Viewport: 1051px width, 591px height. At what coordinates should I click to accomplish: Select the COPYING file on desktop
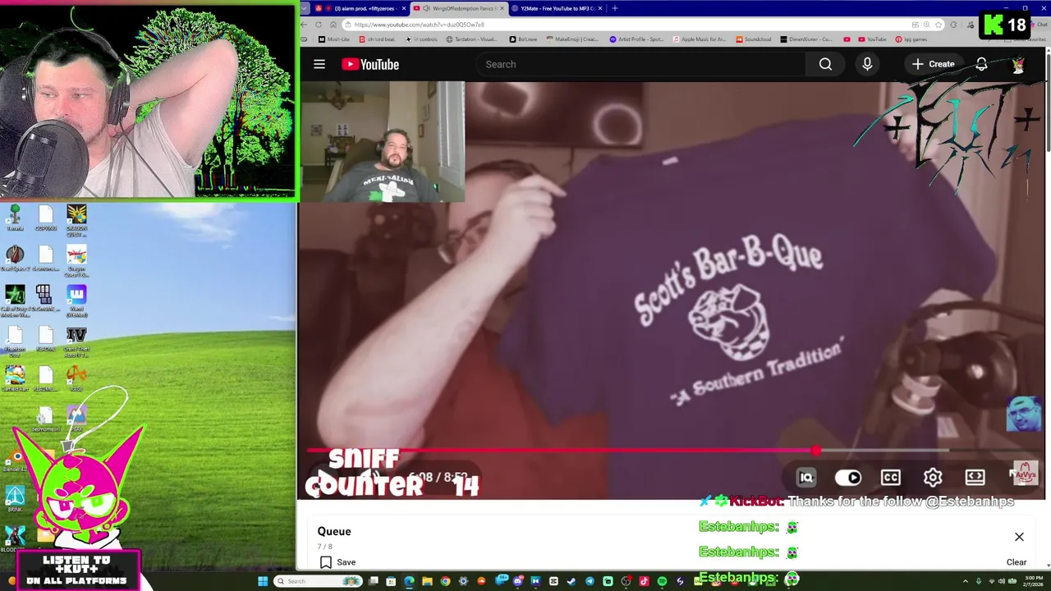46,219
